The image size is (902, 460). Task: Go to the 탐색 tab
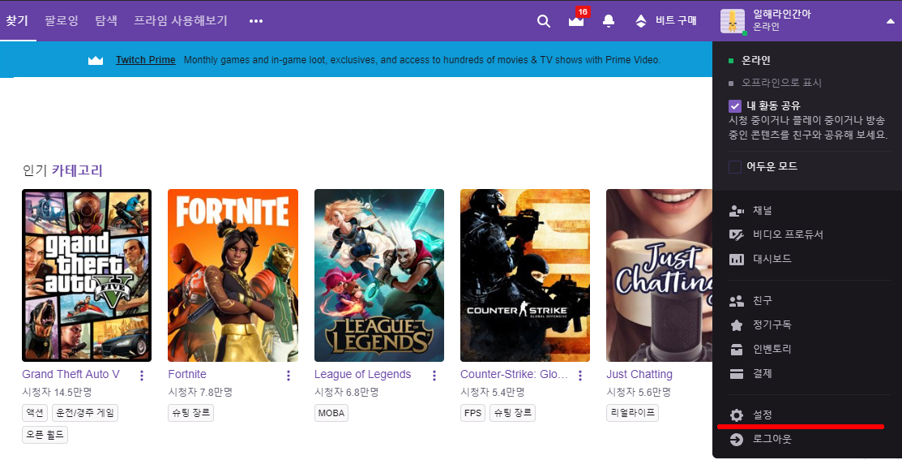[x=106, y=21]
